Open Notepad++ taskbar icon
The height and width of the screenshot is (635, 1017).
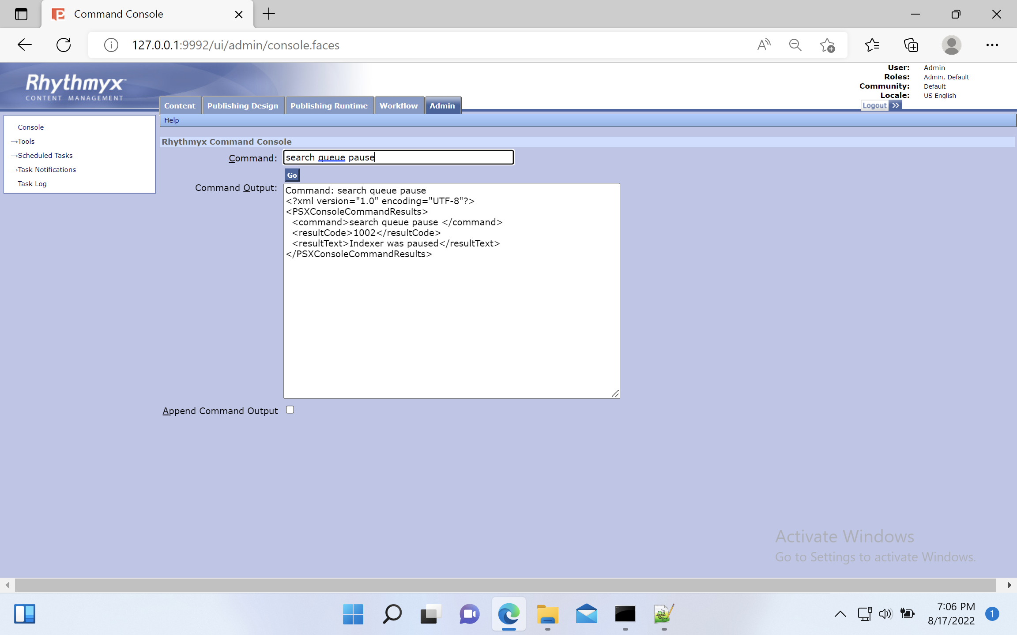click(x=664, y=614)
